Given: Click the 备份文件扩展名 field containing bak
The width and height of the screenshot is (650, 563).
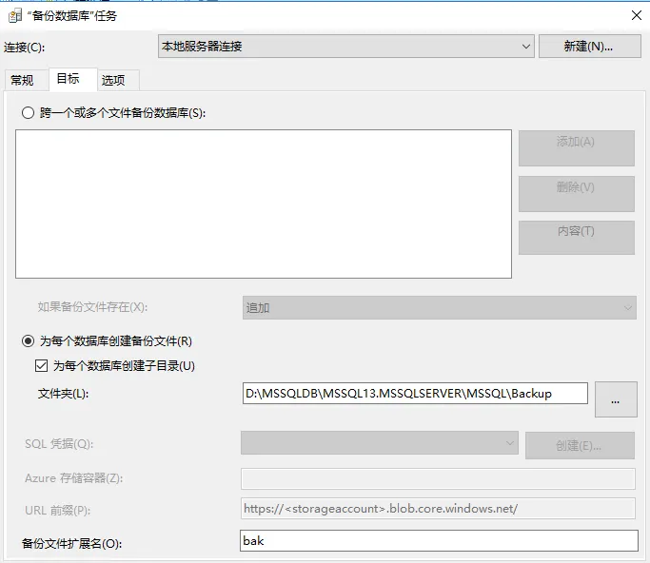Looking at the screenshot, I should click(x=439, y=540).
